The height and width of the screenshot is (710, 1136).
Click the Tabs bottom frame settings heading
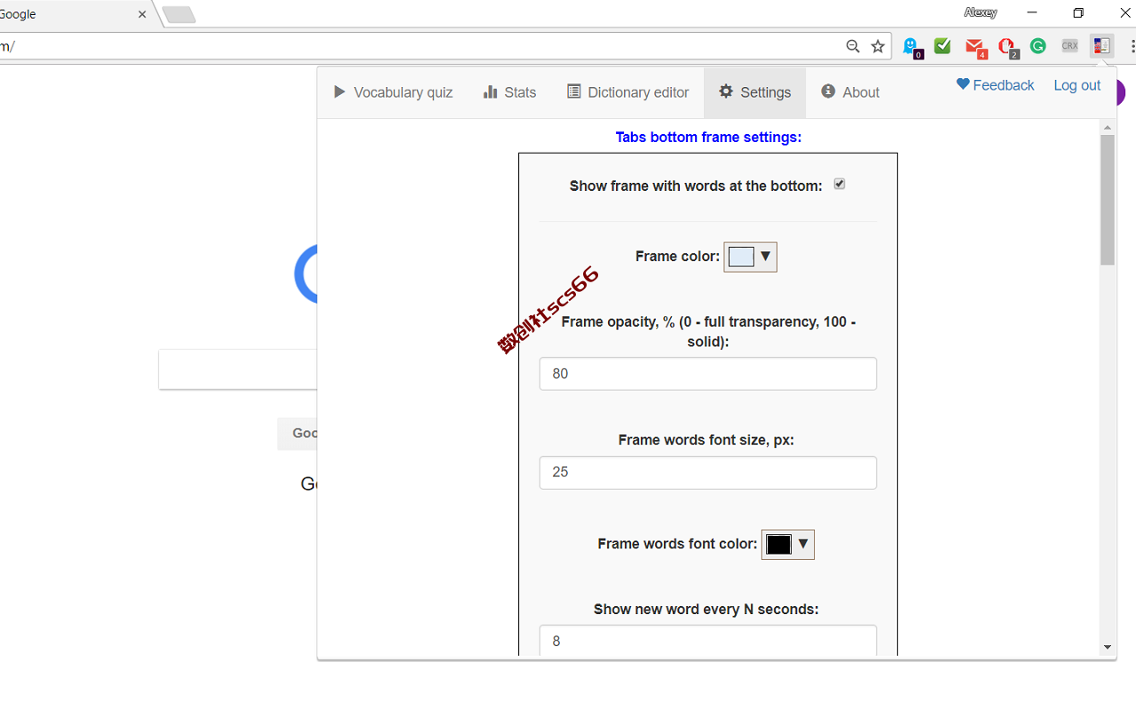(x=708, y=137)
